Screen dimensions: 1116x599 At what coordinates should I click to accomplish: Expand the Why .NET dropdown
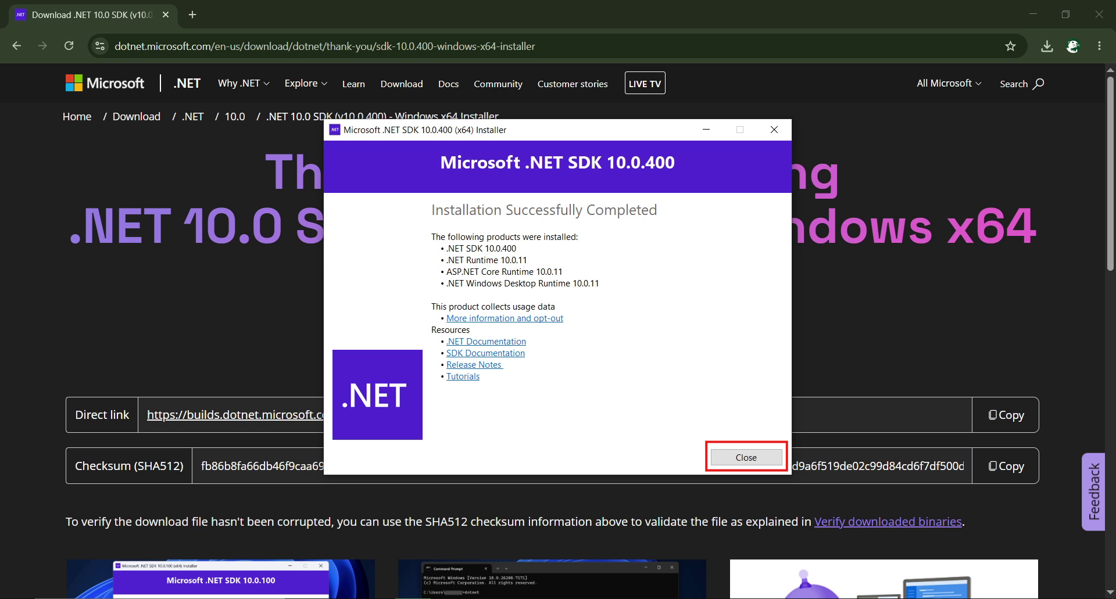pyautogui.click(x=244, y=84)
